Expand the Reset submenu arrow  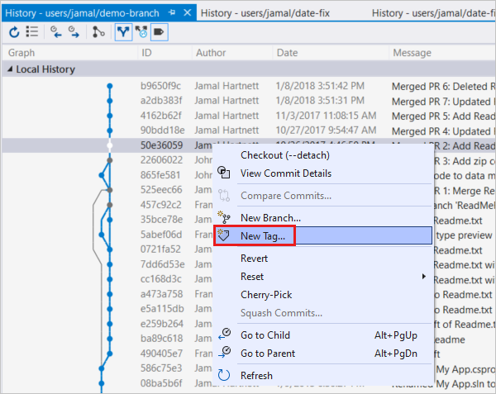coord(423,277)
